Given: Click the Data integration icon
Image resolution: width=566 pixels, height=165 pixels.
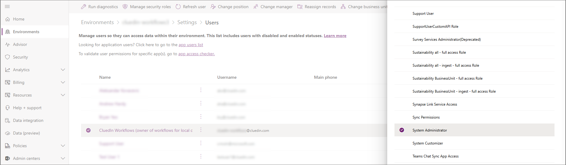Looking at the screenshot, I should point(8,120).
